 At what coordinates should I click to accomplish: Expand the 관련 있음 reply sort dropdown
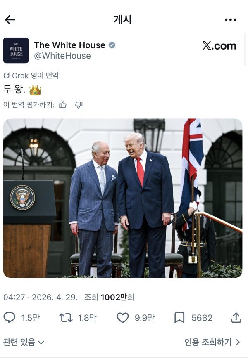click(24, 342)
